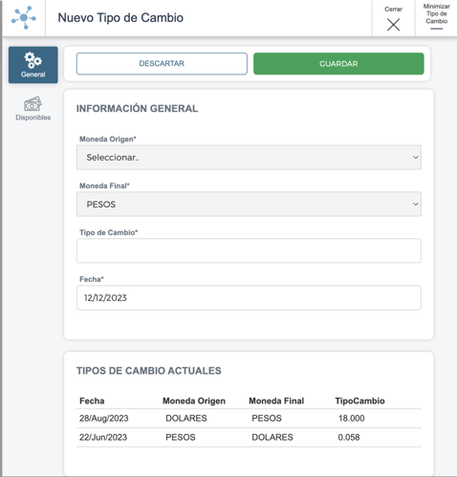
Task: Click the Moneda Origen column header
Action: coord(194,401)
